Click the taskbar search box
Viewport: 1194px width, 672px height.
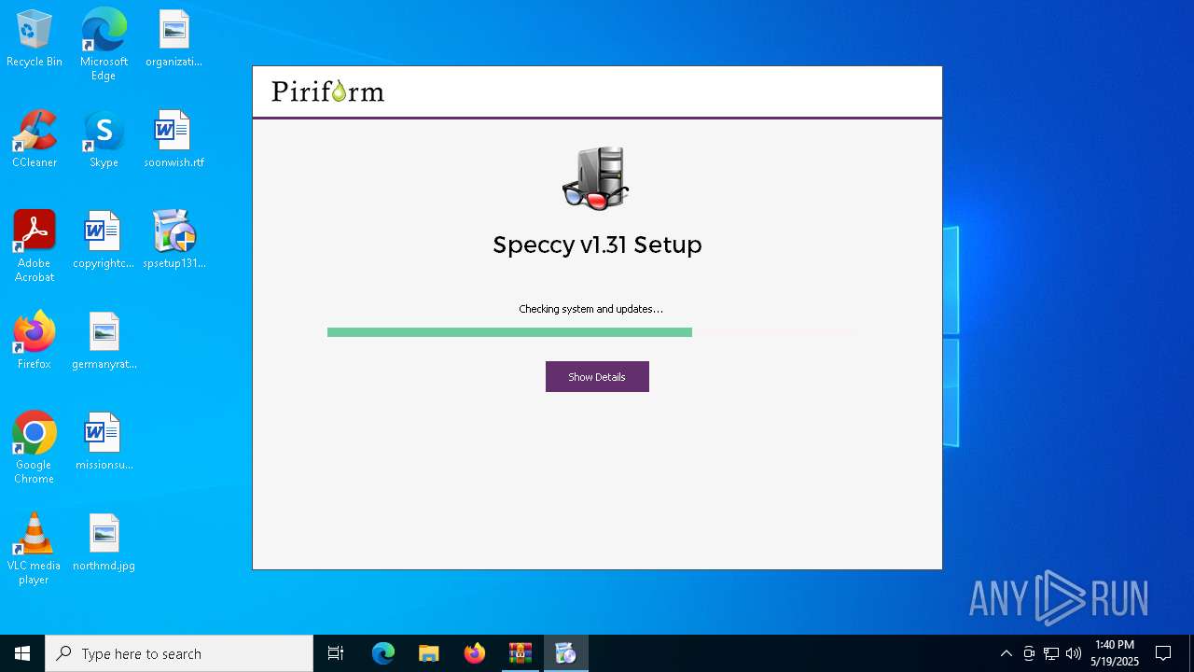(179, 653)
